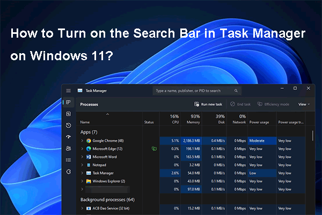Close the Task Manager window
Viewport: 322px width, 215px height.
coord(308,88)
